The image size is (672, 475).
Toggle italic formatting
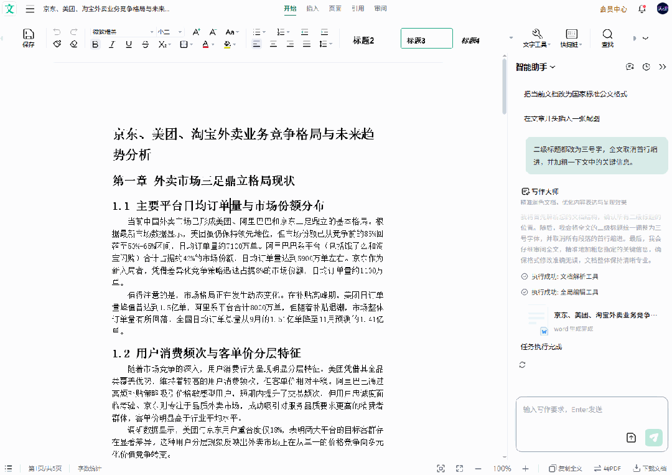pyautogui.click(x=112, y=44)
